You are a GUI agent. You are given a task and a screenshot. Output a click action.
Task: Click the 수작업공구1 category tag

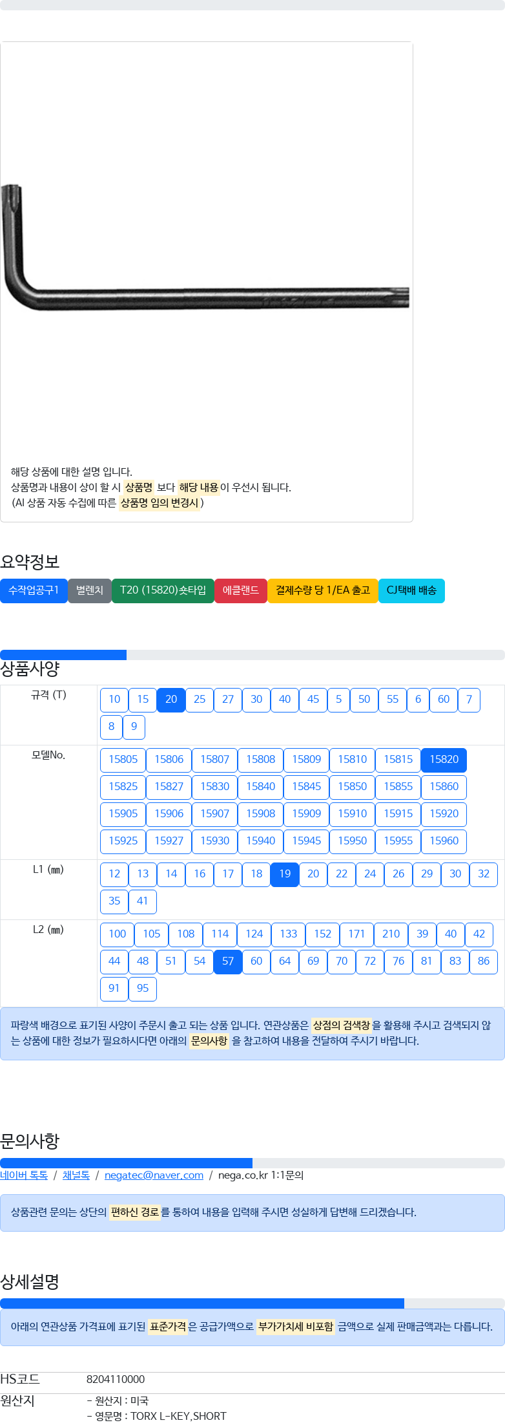coord(34,590)
